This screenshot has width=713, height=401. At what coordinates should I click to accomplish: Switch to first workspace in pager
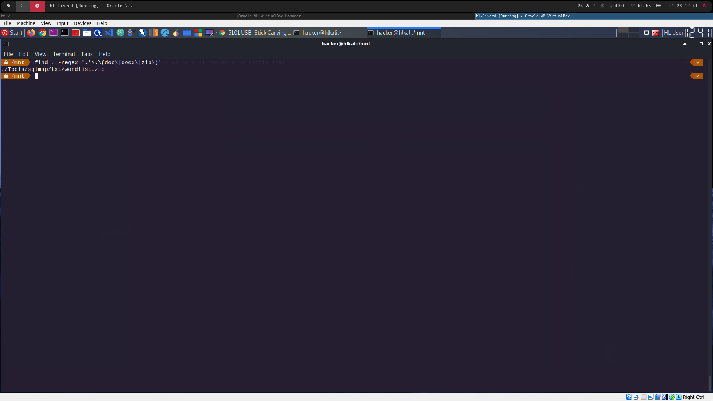coord(623,30)
